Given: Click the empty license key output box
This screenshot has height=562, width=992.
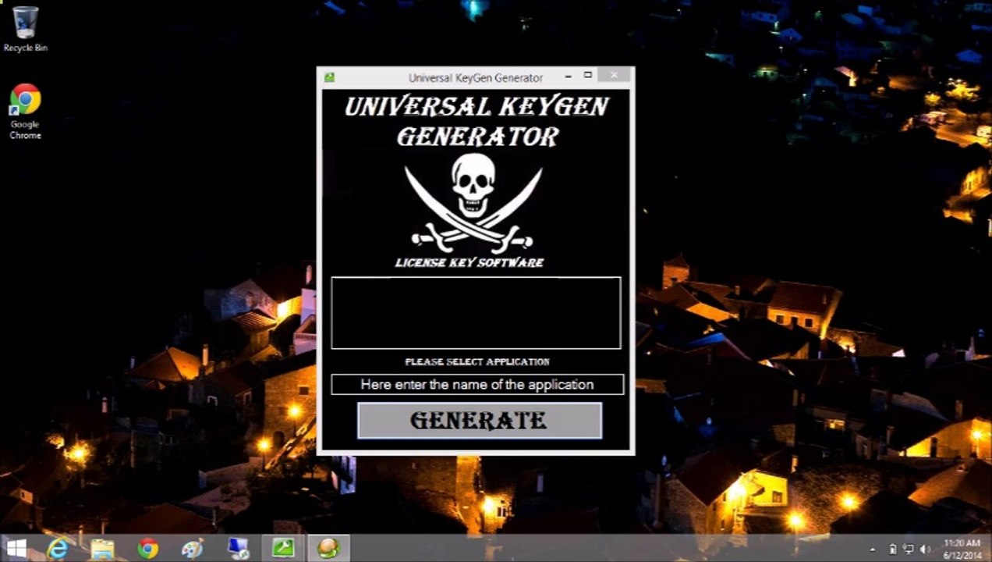Looking at the screenshot, I should click(476, 313).
